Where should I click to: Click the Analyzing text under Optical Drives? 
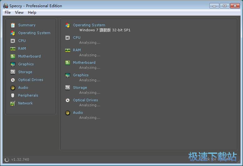tap(90, 105)
